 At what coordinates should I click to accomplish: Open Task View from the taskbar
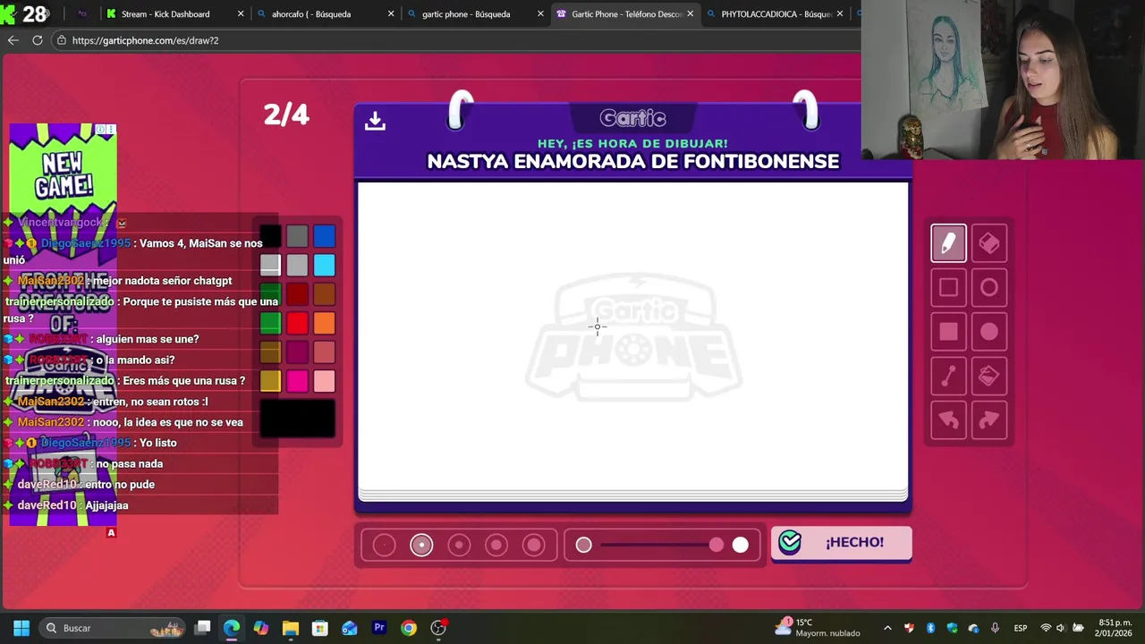203,628
